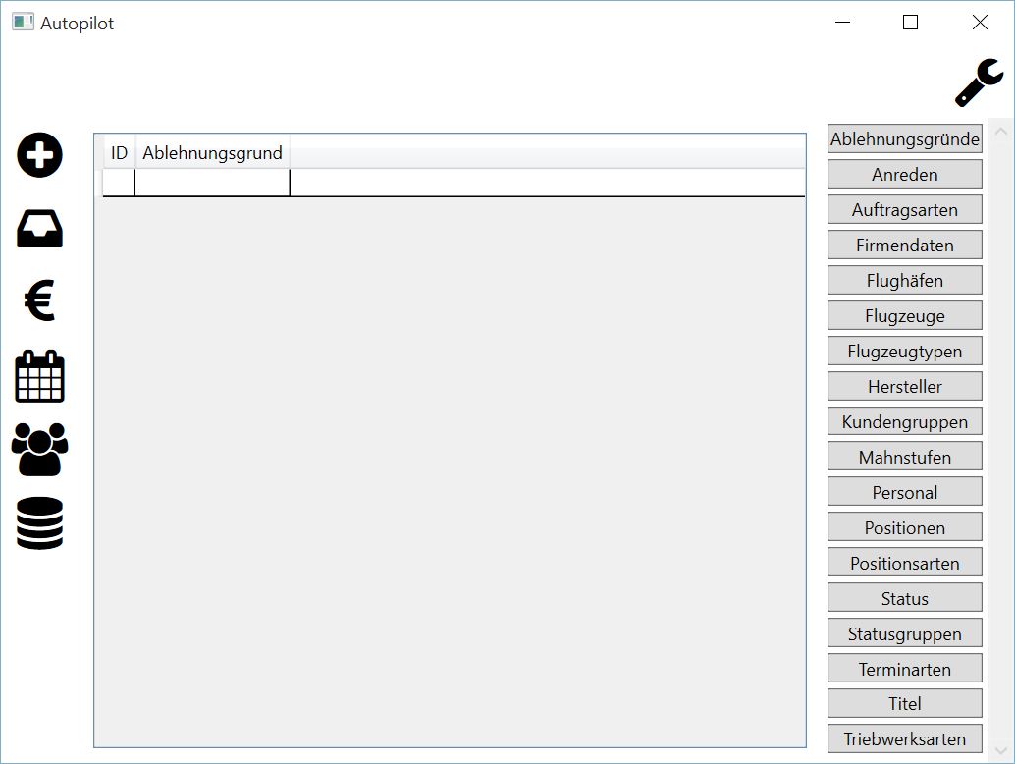Show Positionsarten table

coord(904,563)
